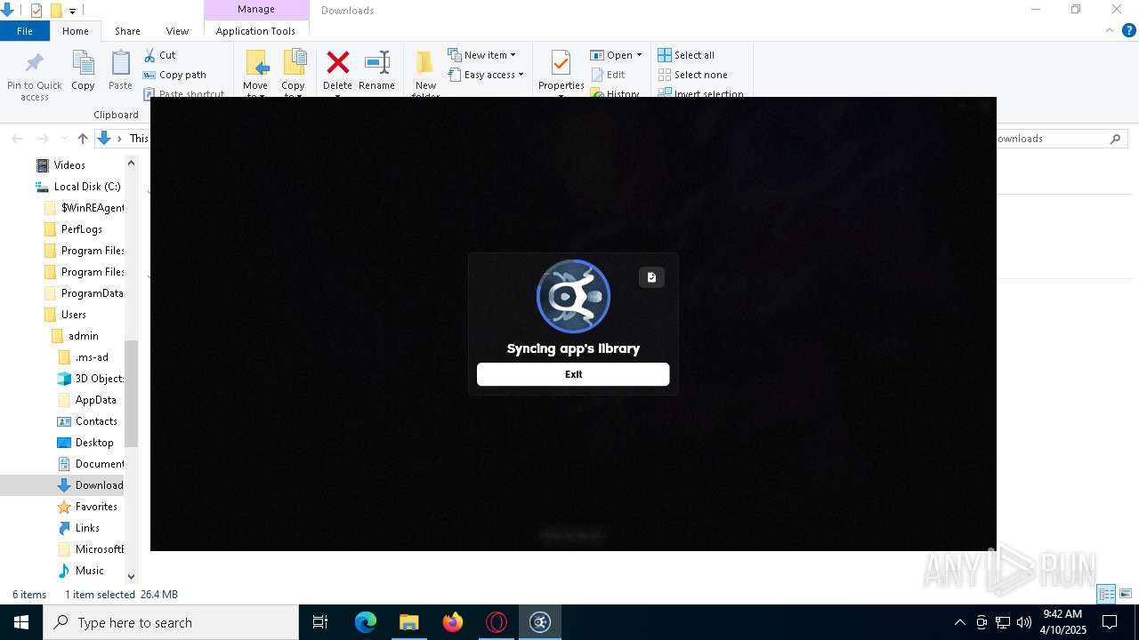Image resolution: width=1139 pixels, height=640 pixels.
Task: Click the round app logo in syncing dialog
Action: coord(573,297)
